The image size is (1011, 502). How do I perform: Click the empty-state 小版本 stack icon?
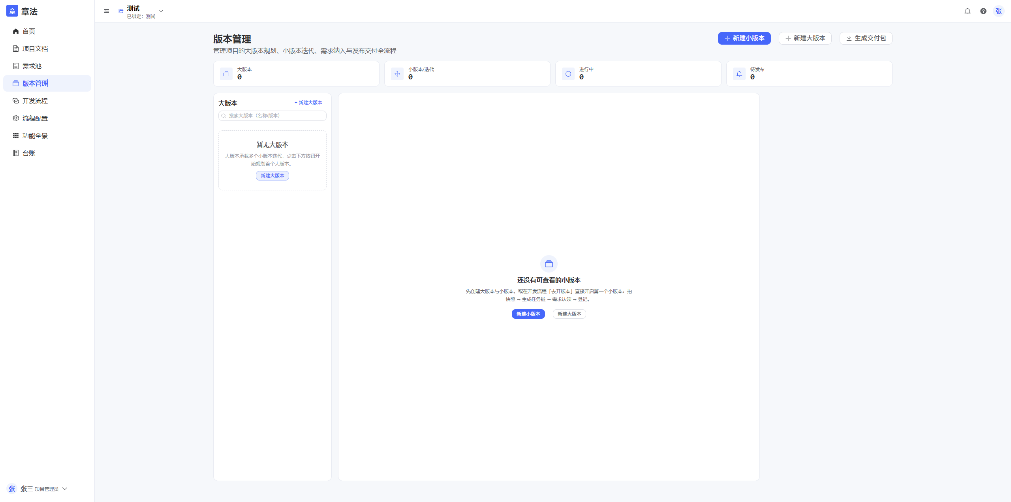549,264
